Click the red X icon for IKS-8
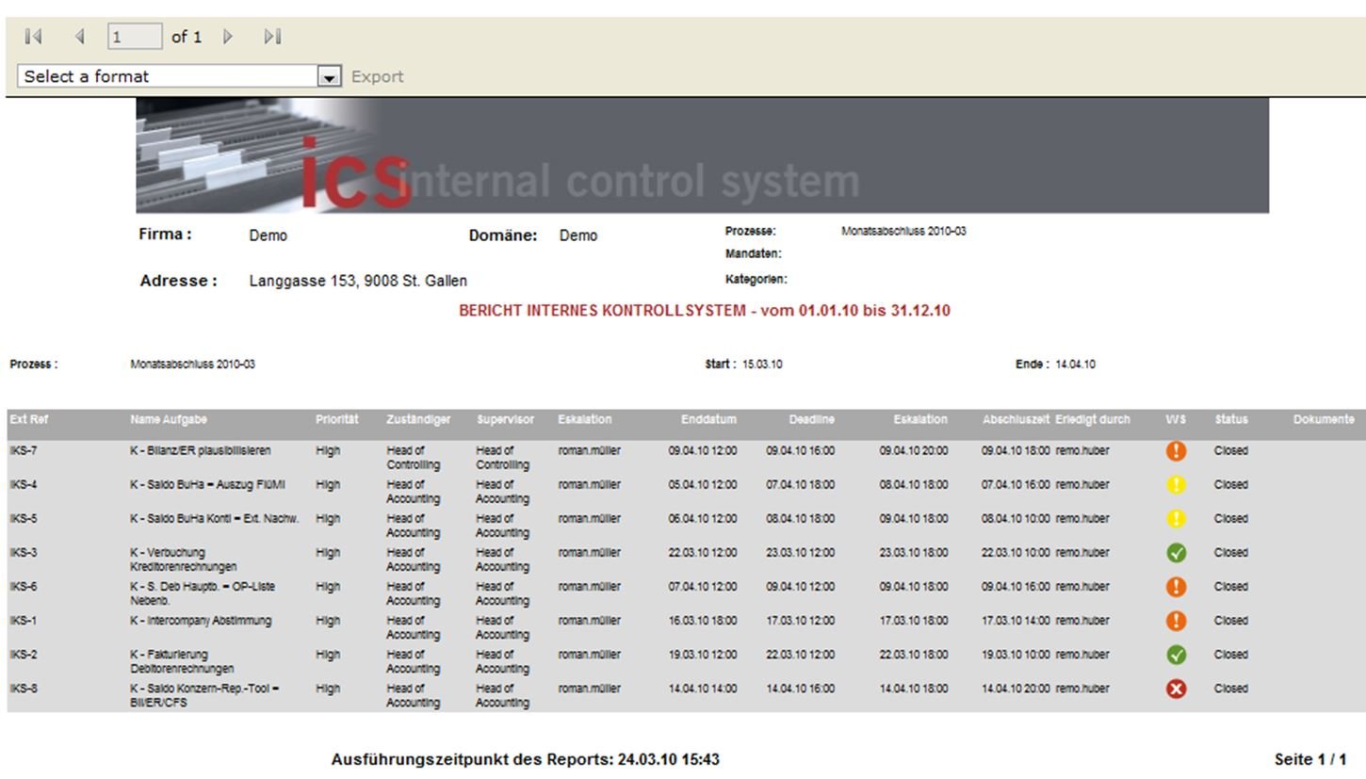The width and height of the screenshot is (1366, 779). point(1176,689)
